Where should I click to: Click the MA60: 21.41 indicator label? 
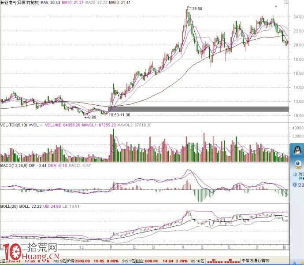(120, 3)
